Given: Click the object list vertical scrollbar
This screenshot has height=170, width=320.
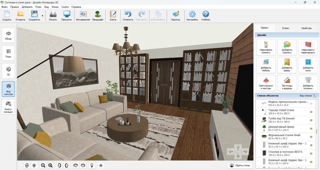Looking at the screenshot, I should [317, 131].
